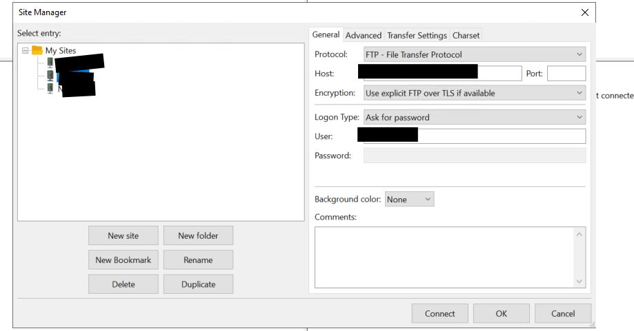Expand the Encryption dropdown list
This screenshot has width=634, height=331.
pos(474,93)
